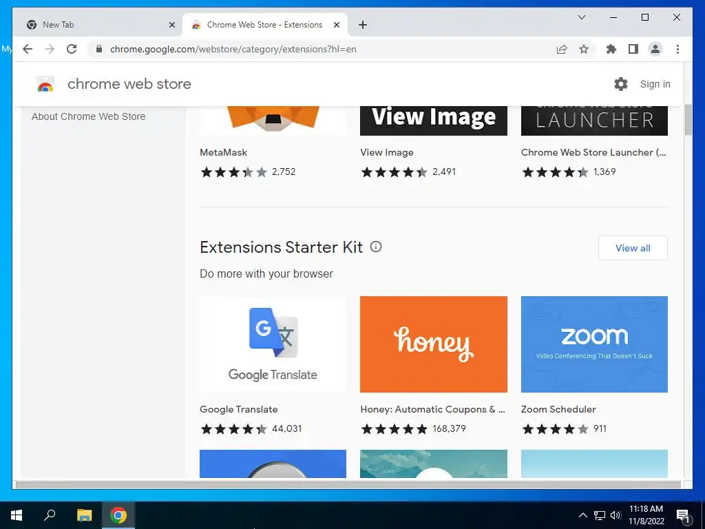Click Honey: Automatic Coupons title
Viewport: 705px width, 529px height.
point(432,409)
